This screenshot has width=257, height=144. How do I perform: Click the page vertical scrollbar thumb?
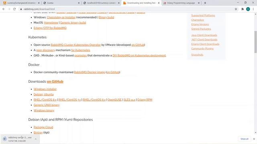pos(255,42)
